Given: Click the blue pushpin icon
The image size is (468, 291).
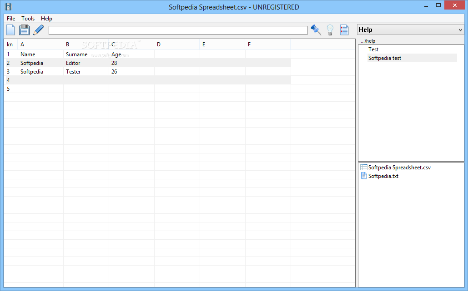Looking at the screenshot, I should click(316, 30).
